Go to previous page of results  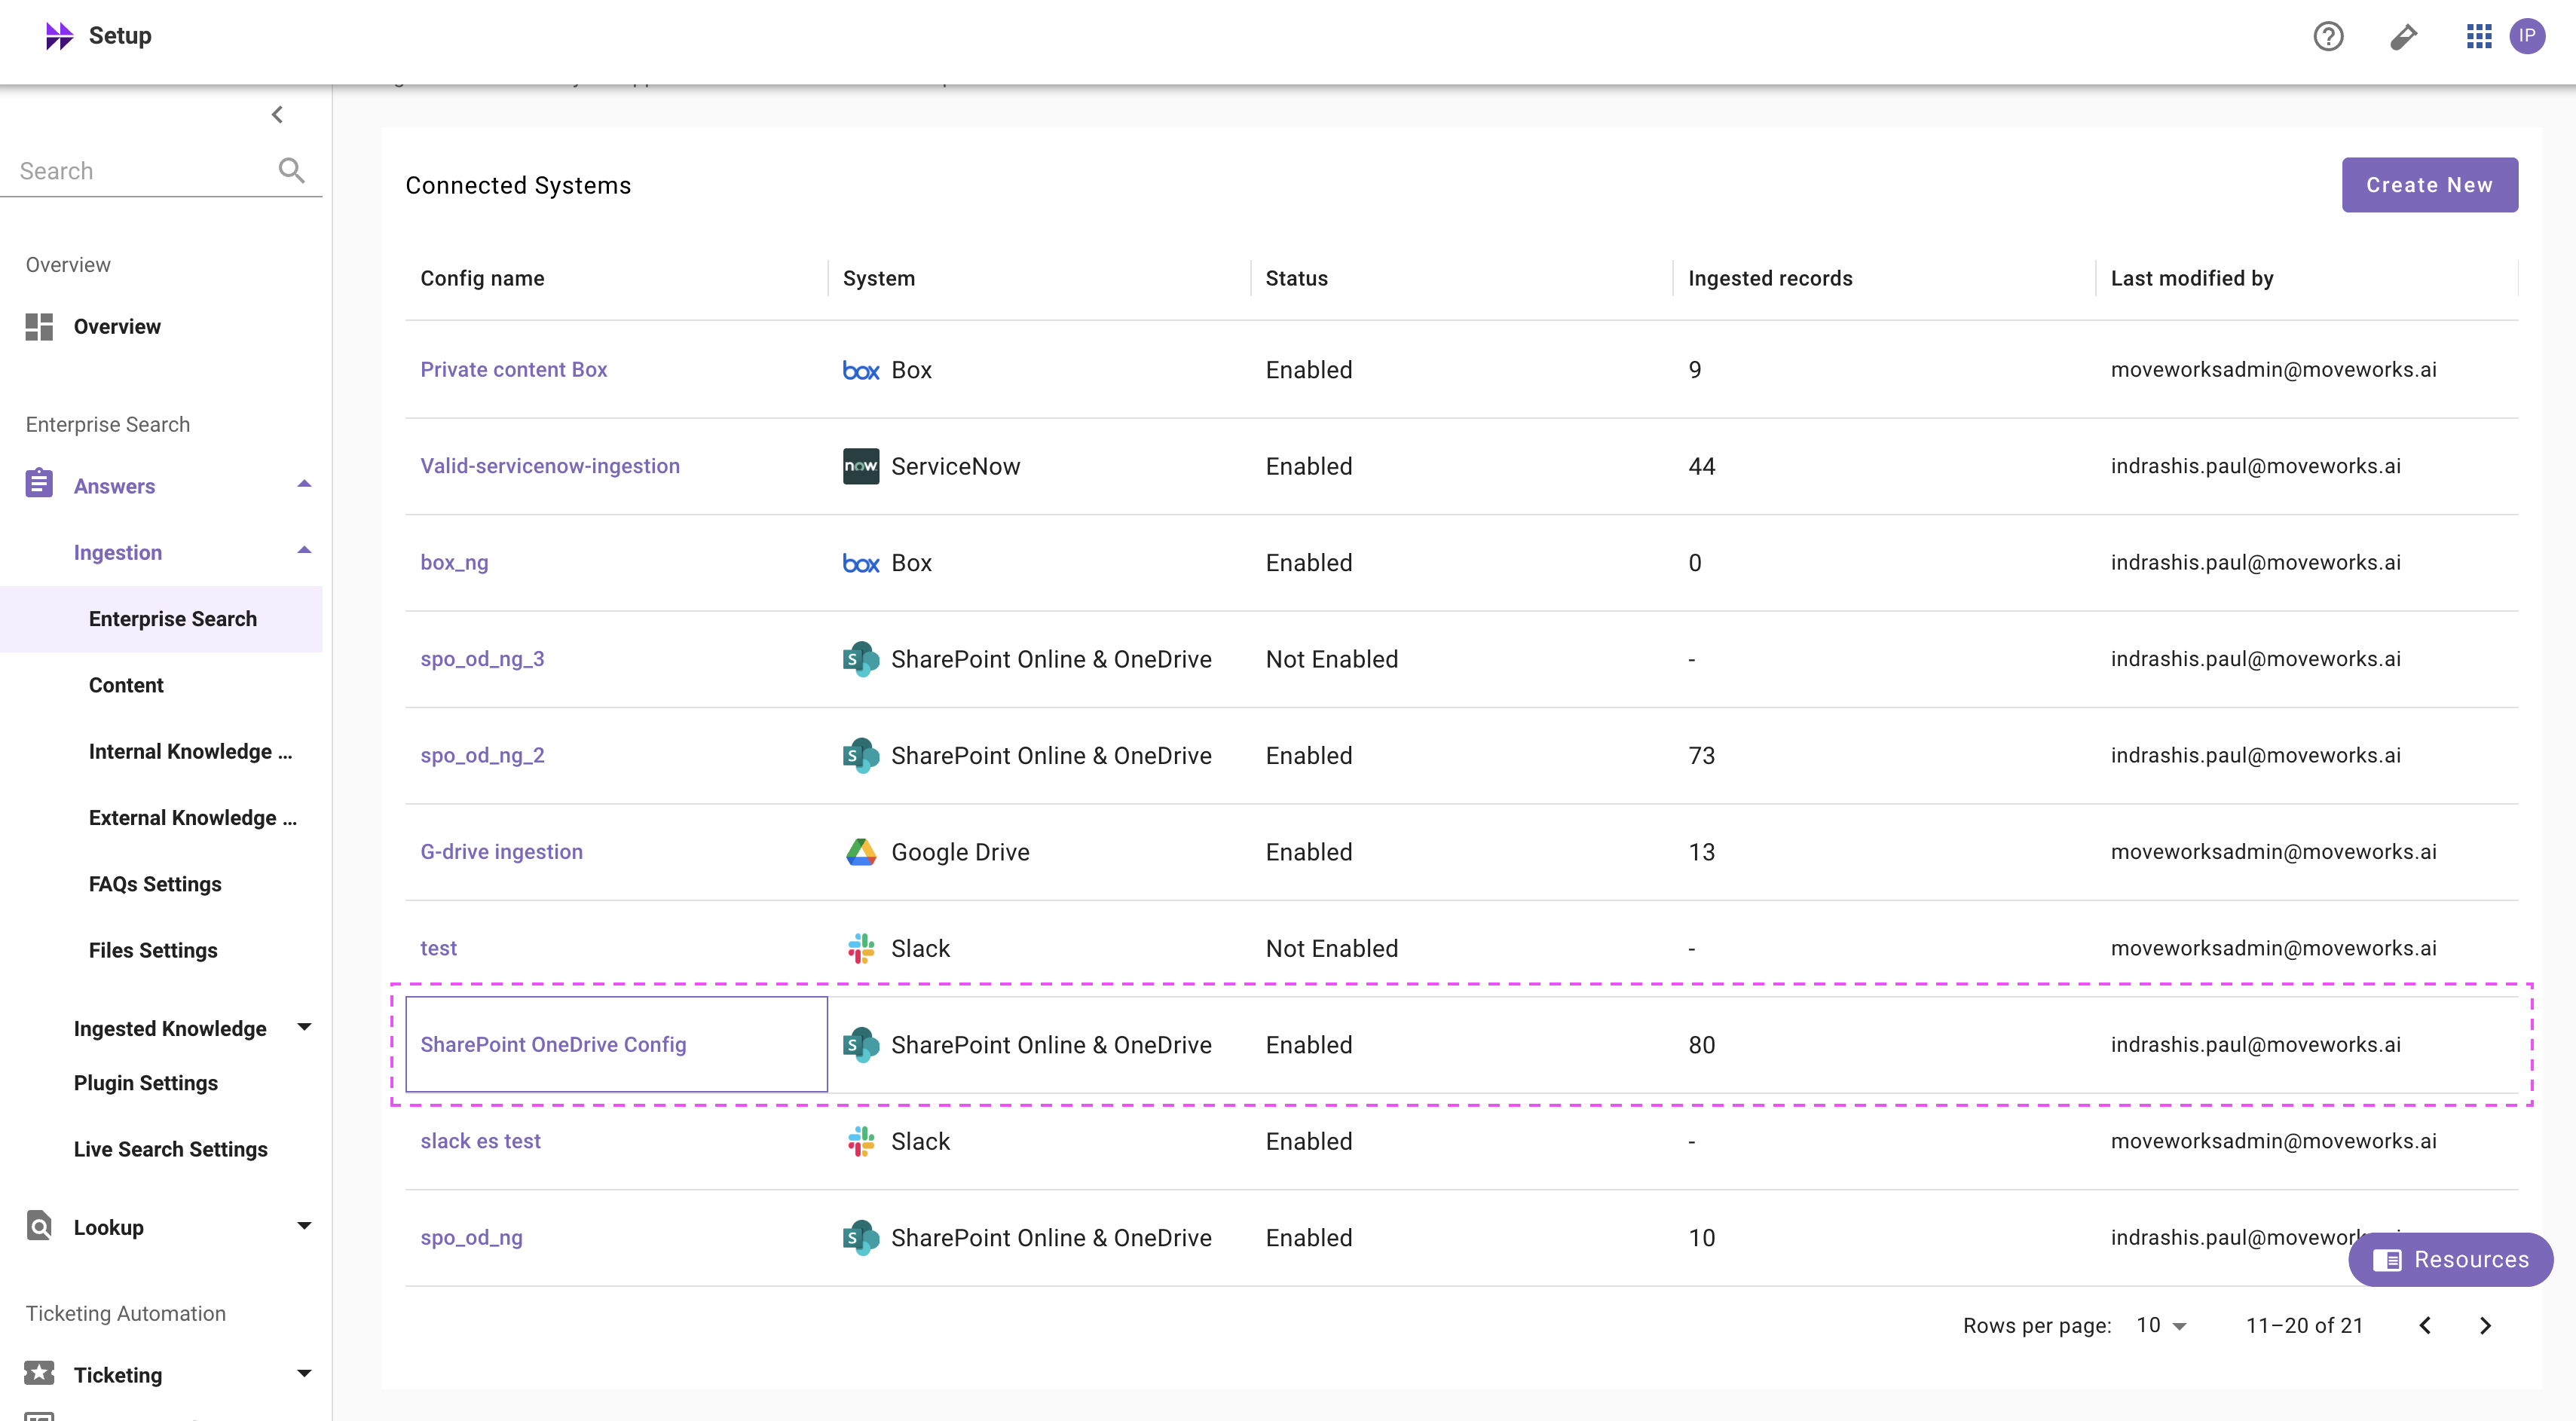coord(2425,1325)
